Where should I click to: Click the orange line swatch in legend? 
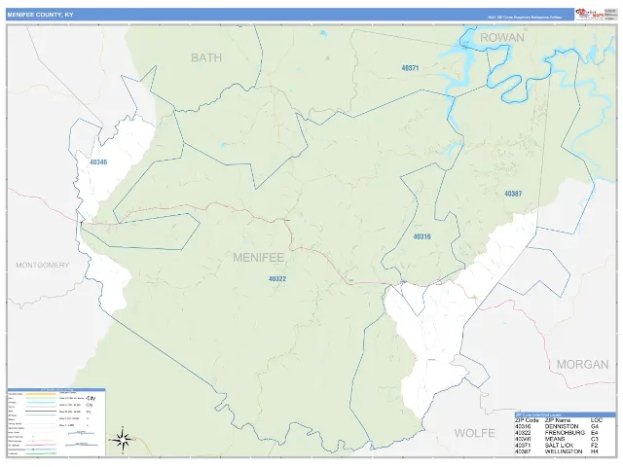pos(41,394)
